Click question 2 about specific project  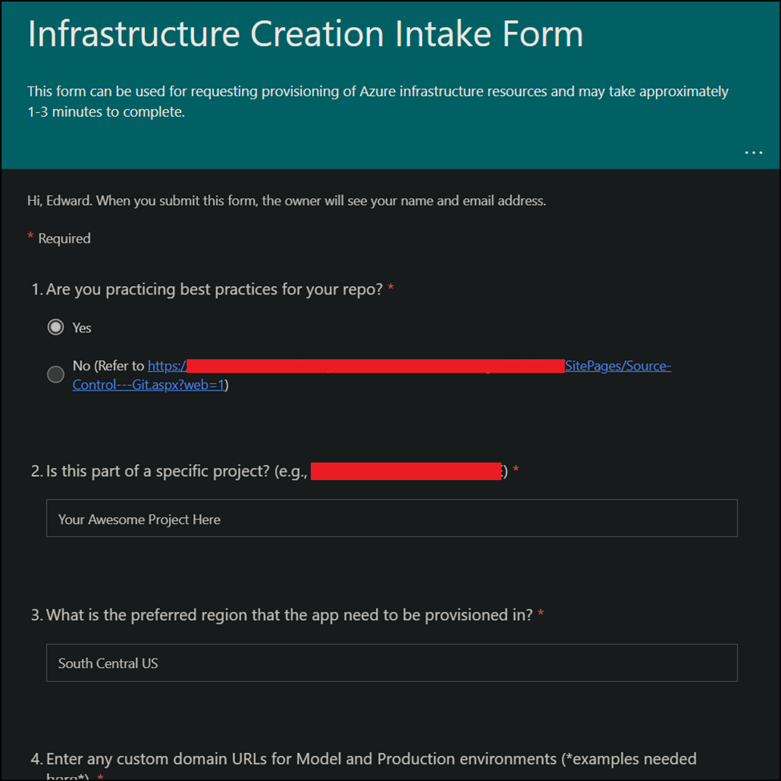(x=168, y=471)
